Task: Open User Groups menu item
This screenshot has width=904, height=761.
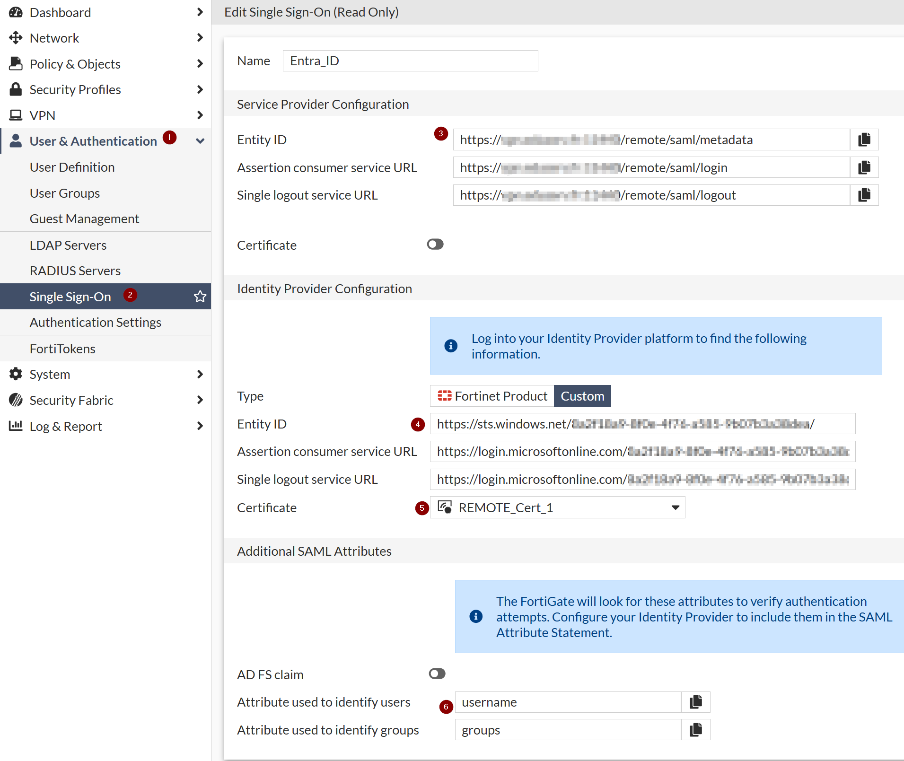Action: 65,193
